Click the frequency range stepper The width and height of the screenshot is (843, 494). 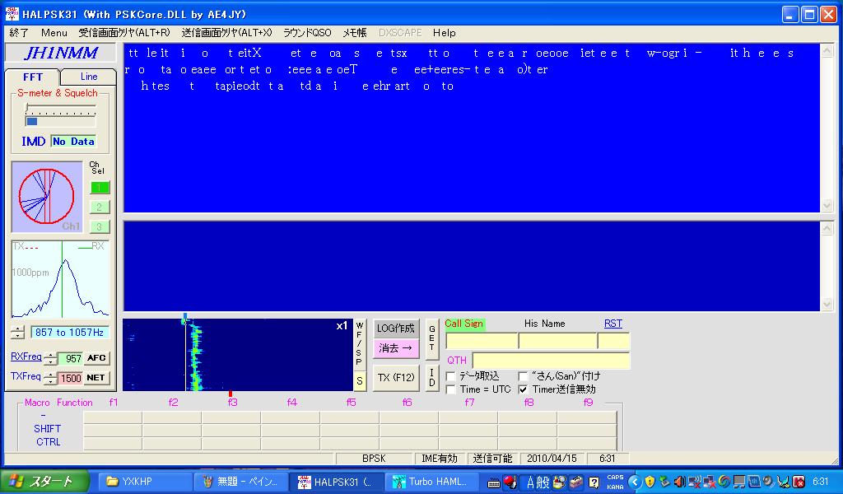coord(18,332)
